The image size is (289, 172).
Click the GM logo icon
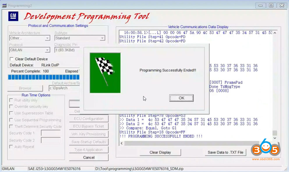click(x=13, y=17)
